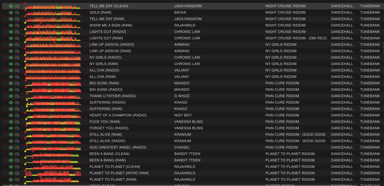This screenshot has height=186, width=384.
Task: Click the yellow cue marker on LIGHTS OUT [RADIO]
Action: 25,30
